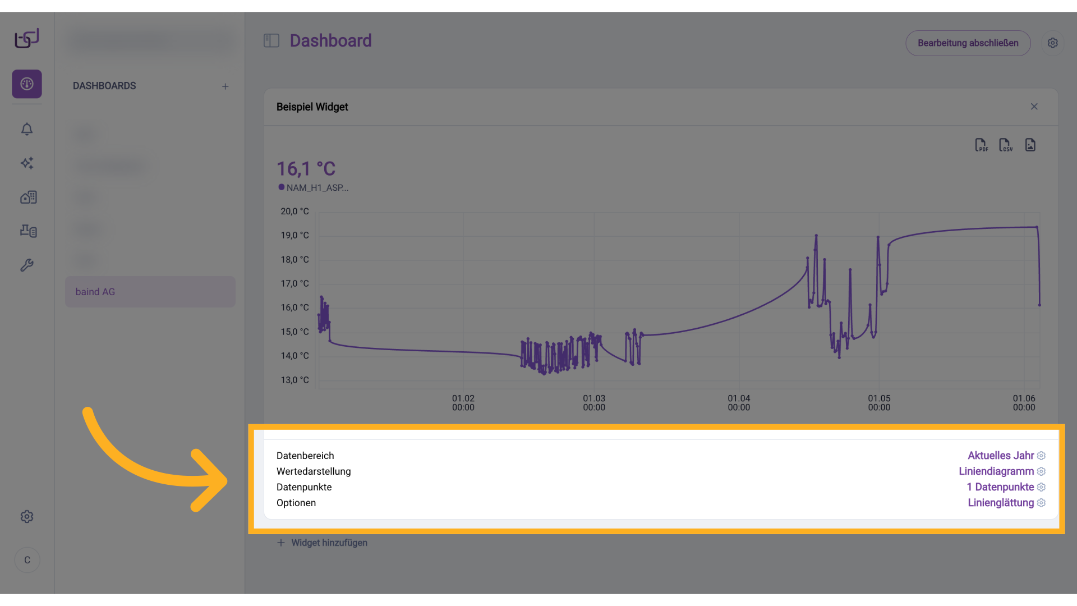Toggle the NAM_H1_ASP series in the legend

click(x=313, y=187)
